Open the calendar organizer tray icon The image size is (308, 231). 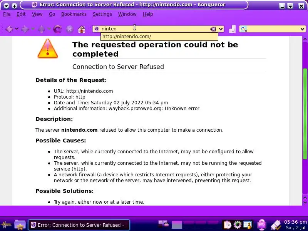point(248,225)
